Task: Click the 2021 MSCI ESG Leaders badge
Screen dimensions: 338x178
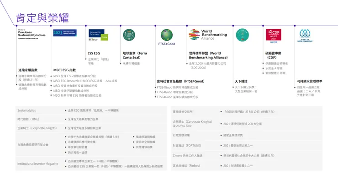Action: 65,33
